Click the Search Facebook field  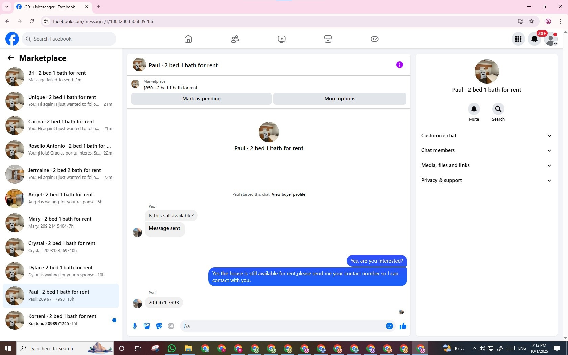point(69,39)
